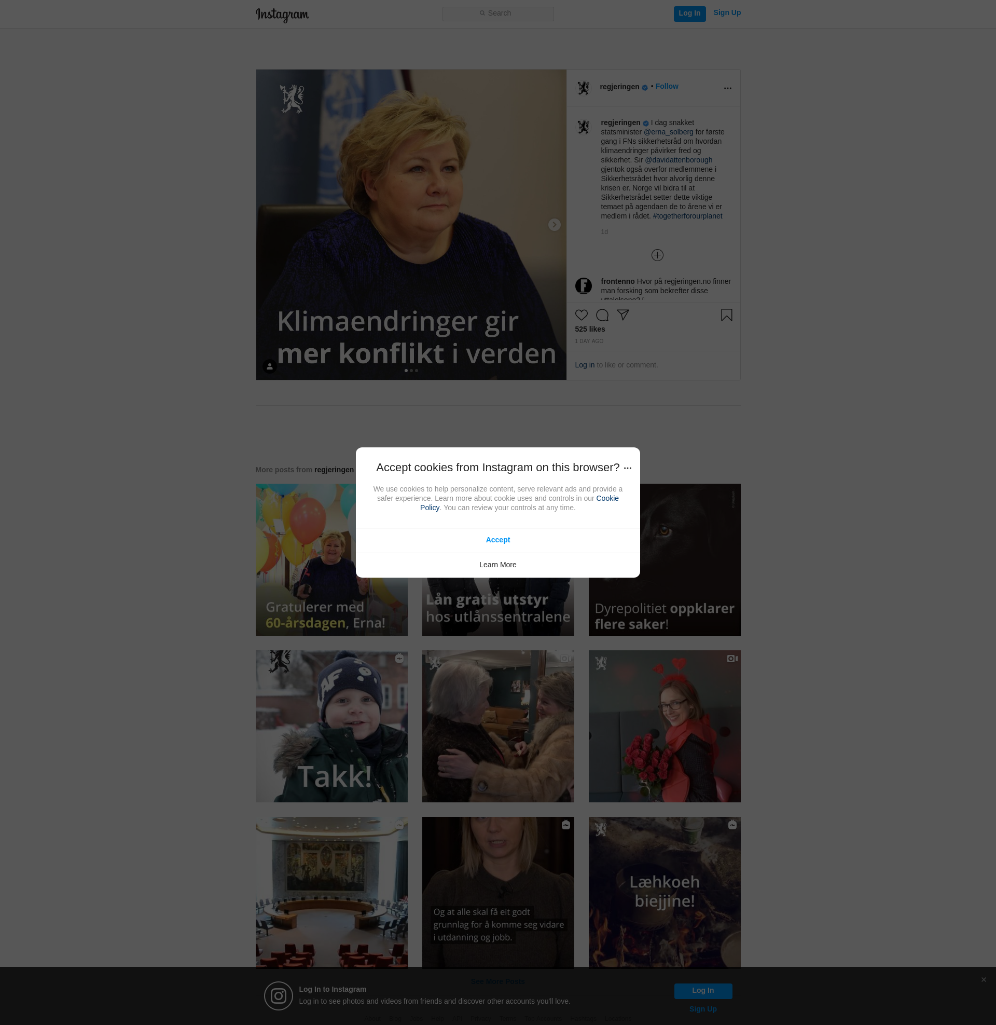
Task: Click the comment speech bubble icon
Action: [602, 315]
